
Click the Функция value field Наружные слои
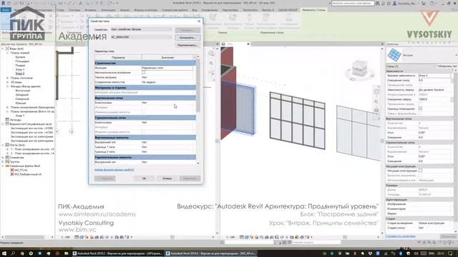[167, 68]
